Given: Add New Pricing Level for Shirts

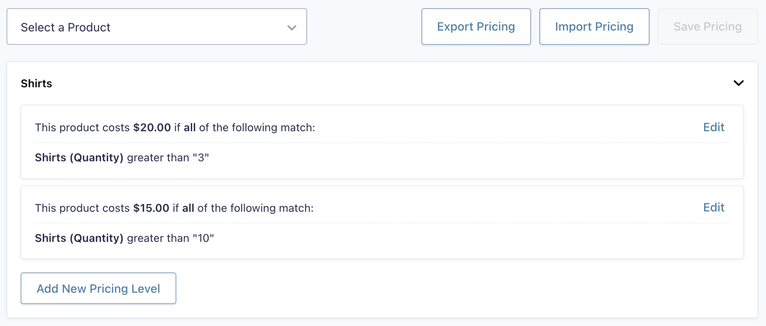Looking at the screenshot, I should (x=98, y=288).
